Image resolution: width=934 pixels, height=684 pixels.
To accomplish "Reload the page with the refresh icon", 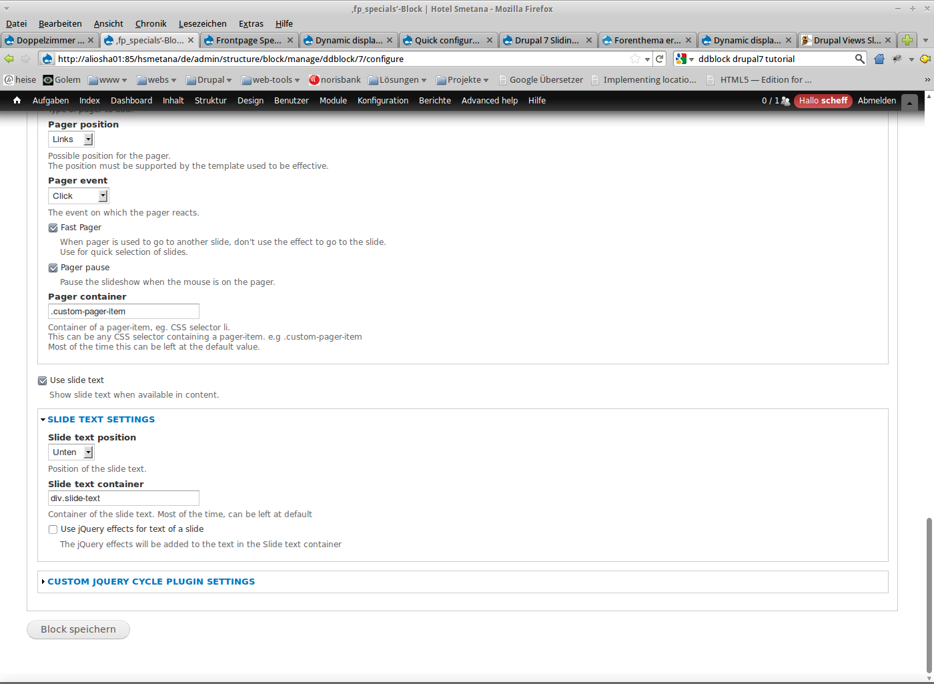I will coord(659,59).
